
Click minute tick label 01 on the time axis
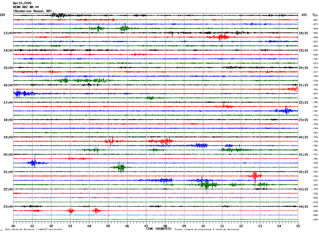pyautogui.click(x=32, y=226)
